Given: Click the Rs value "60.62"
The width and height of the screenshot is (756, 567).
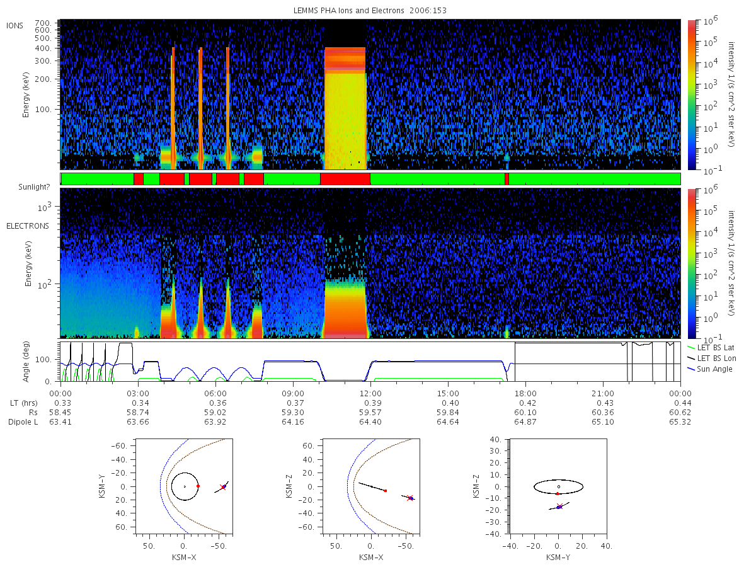Looking at the screenshot, I should [x=681, y=412].
